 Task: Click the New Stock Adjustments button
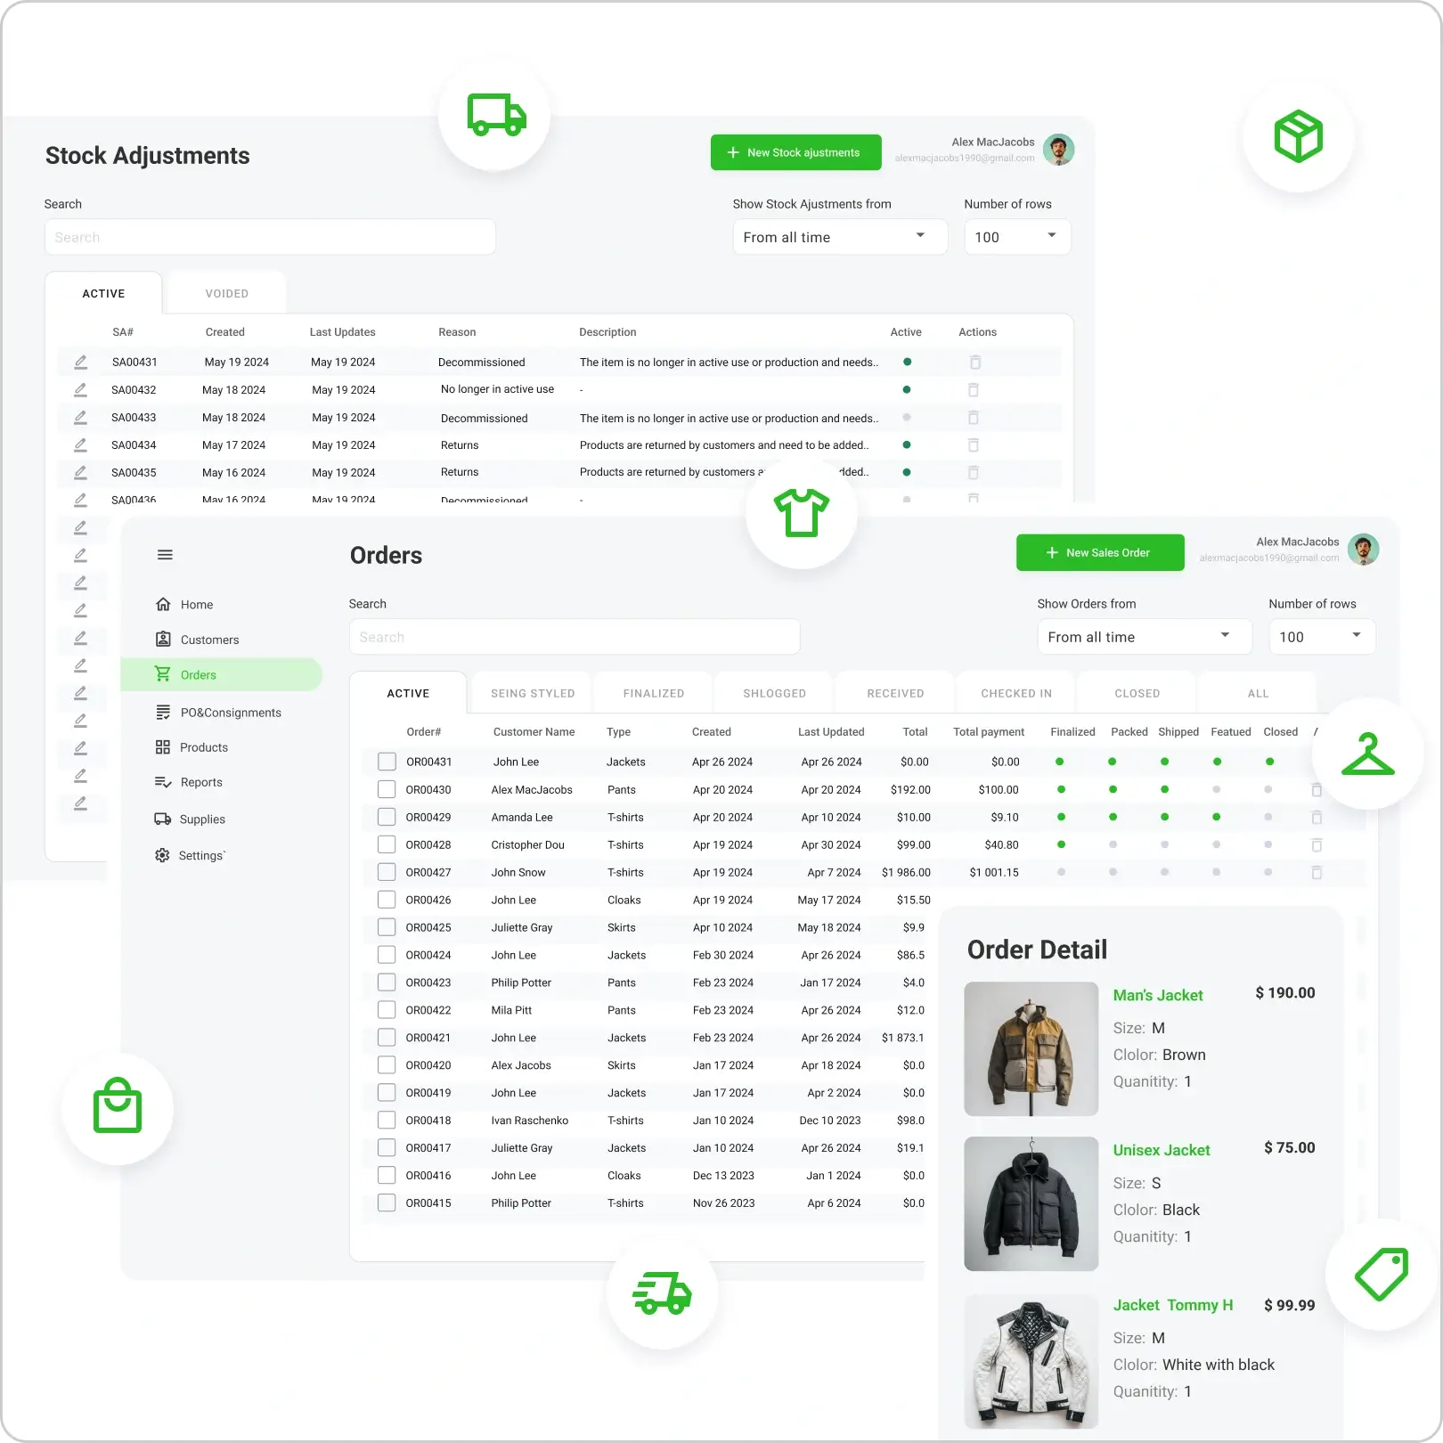click(795, 152)
